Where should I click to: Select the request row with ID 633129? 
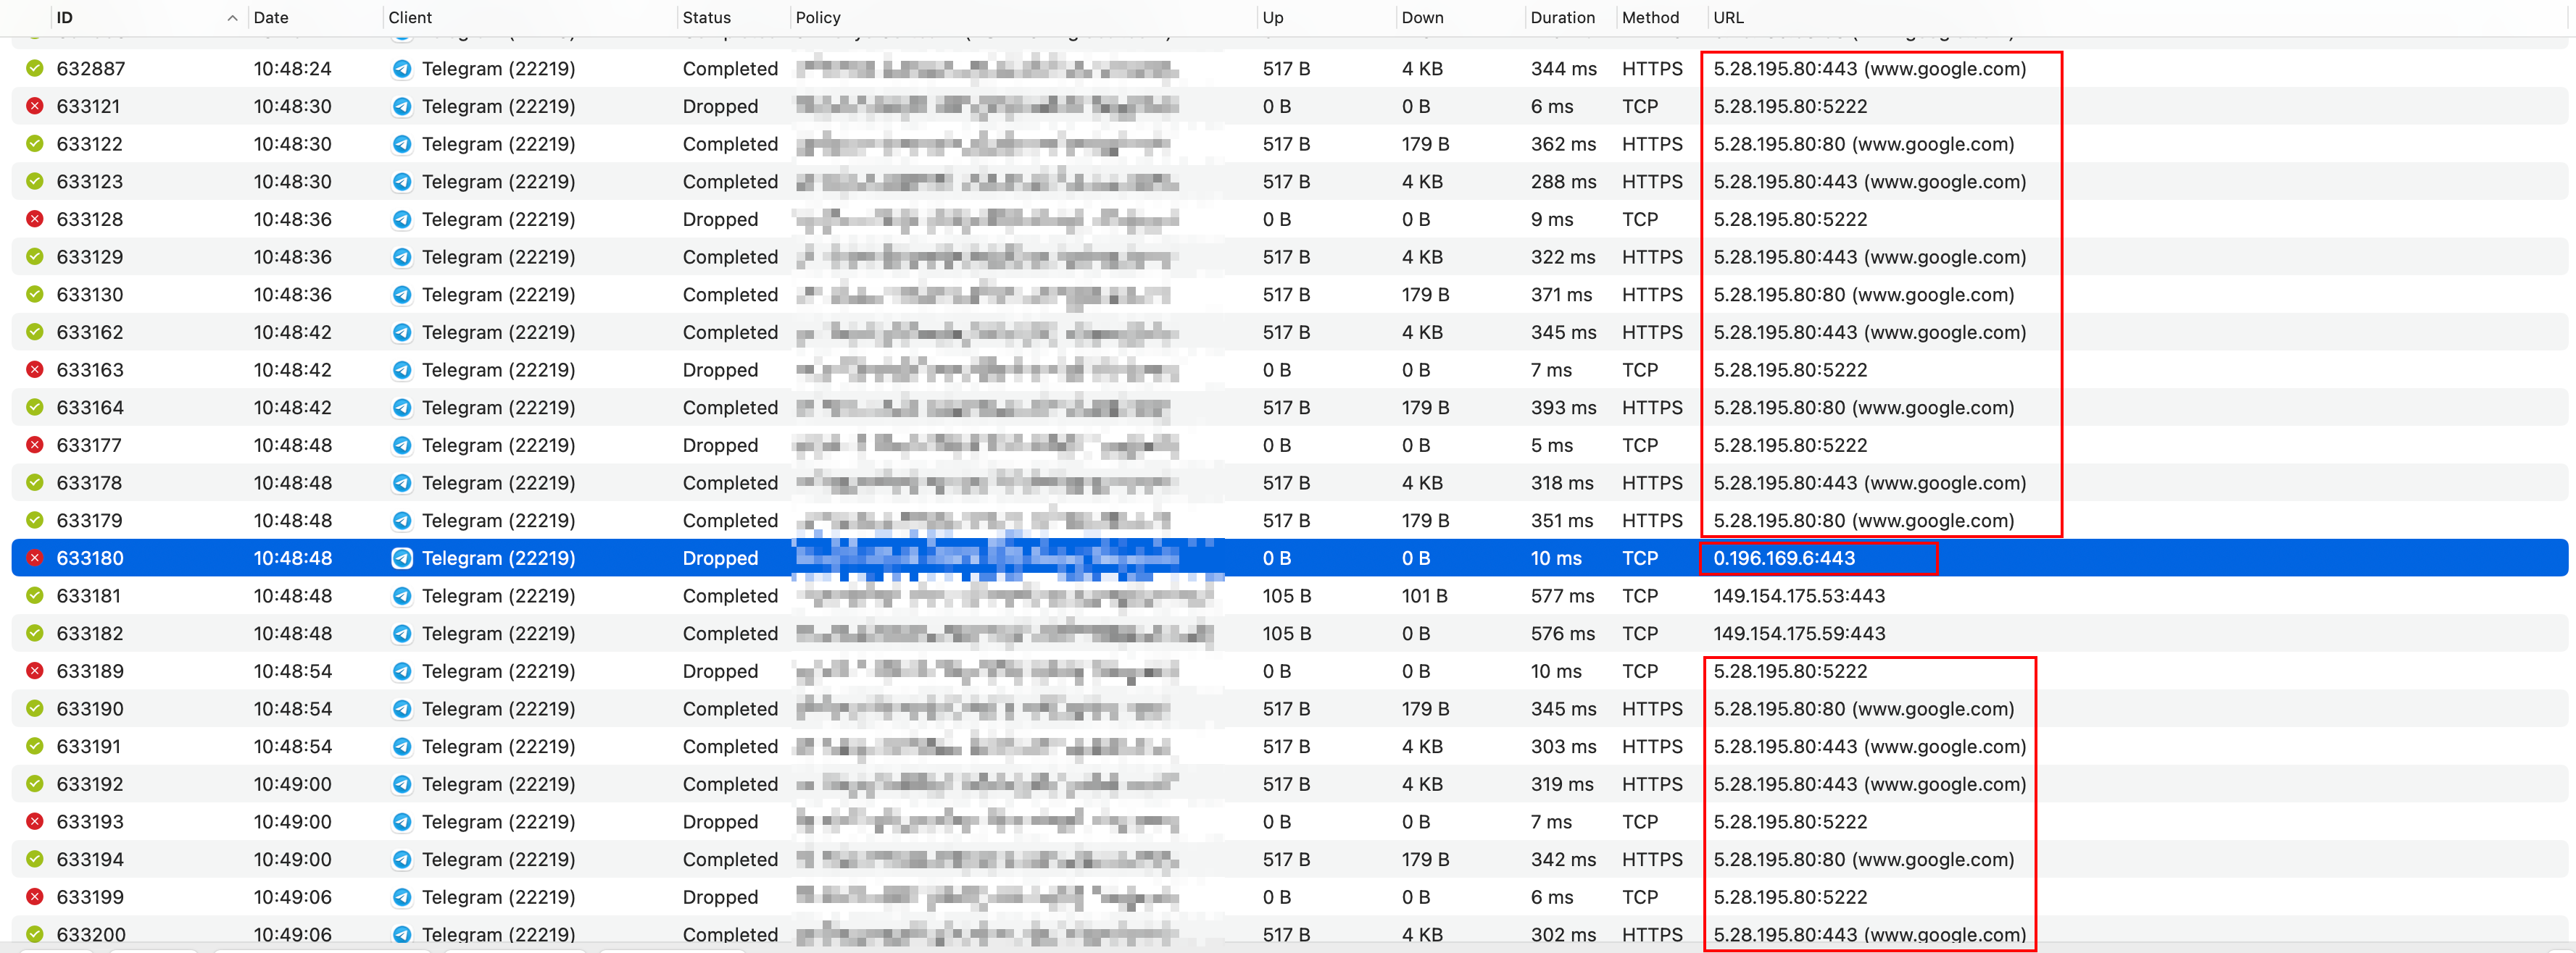(x=90, y=257)
